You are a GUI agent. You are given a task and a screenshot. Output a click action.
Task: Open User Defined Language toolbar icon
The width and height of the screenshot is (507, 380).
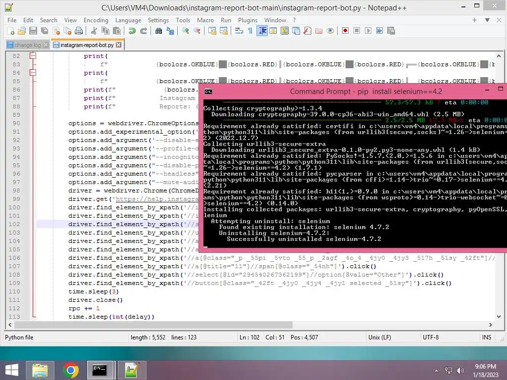(273, 31)
